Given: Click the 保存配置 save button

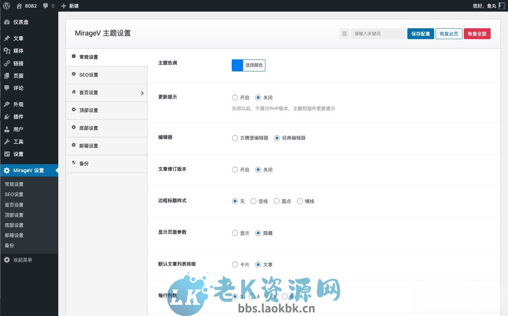Looking at the screenshot, I should click(x=420, y=33).
